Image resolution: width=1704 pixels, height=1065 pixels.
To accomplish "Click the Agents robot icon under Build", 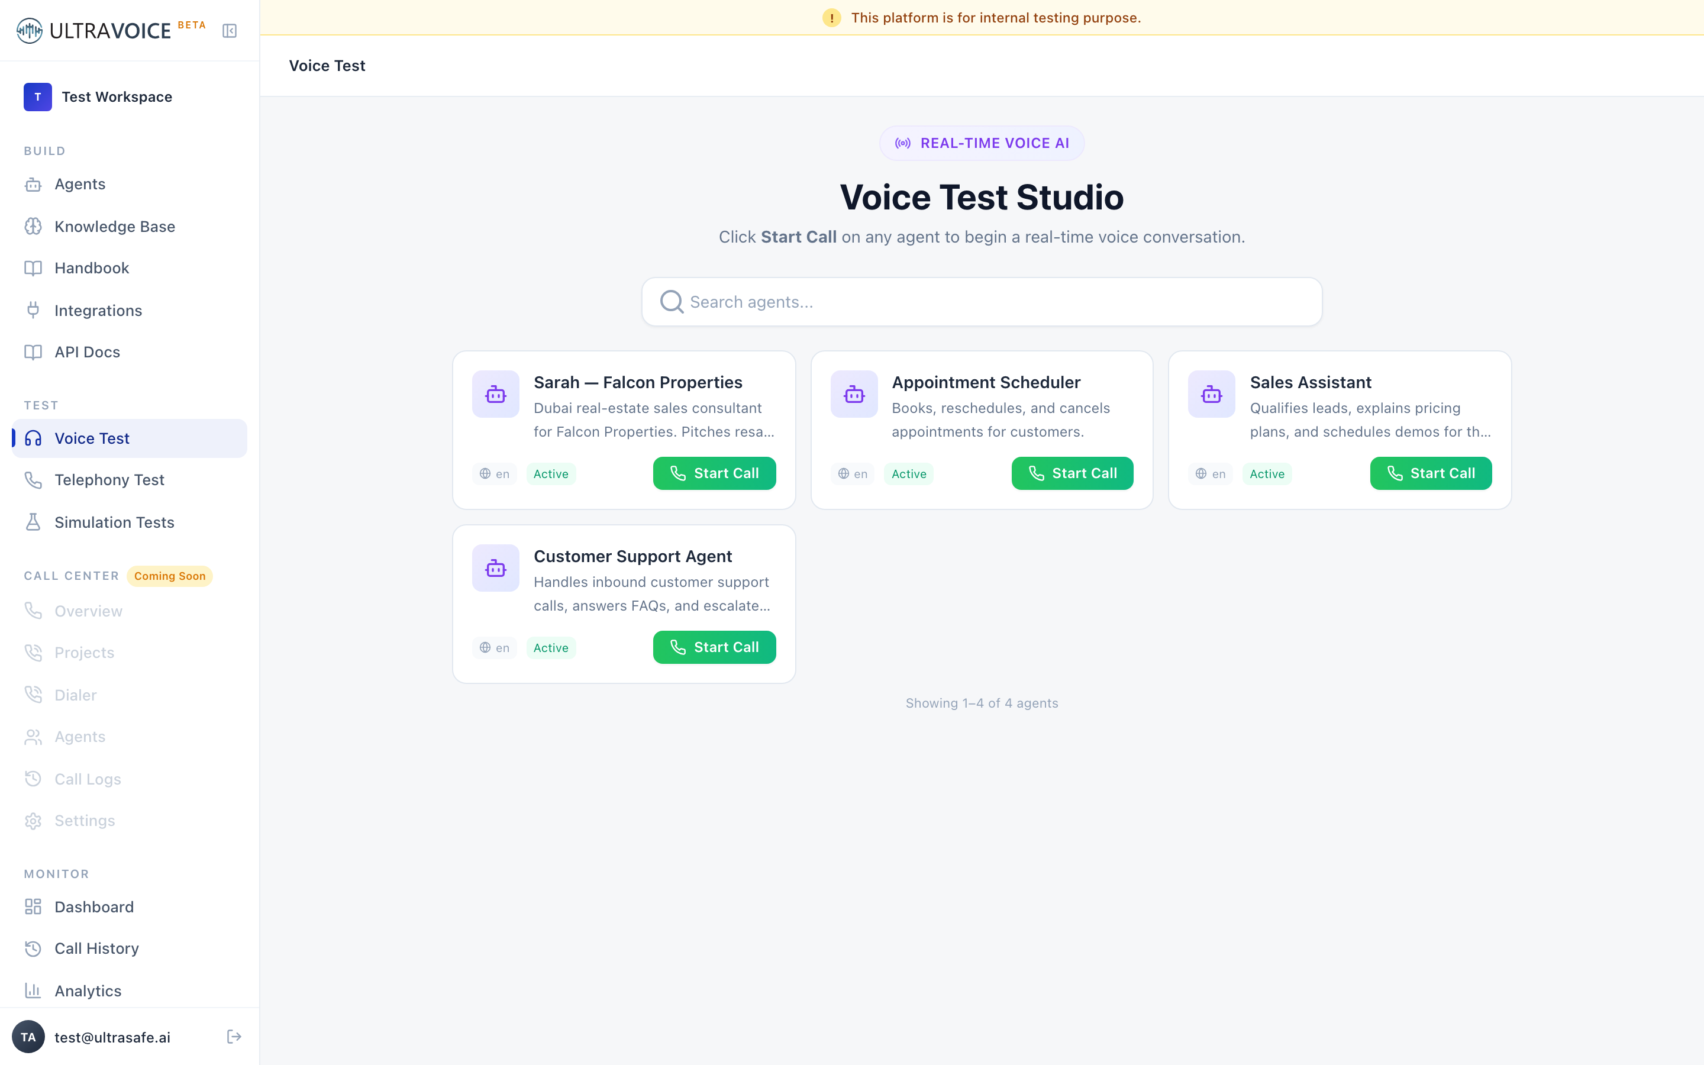I will click(33, 185).
